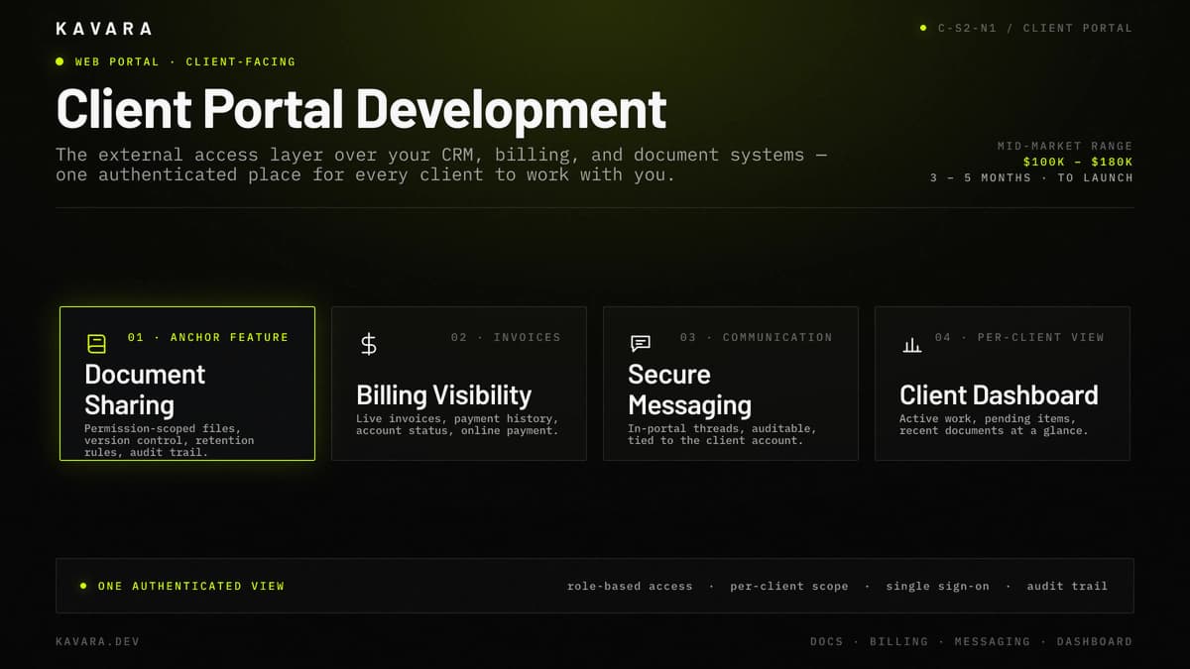This screenshot has width=1190, height=669.
Task: Click the 'single sign-on' text
Action: pyautogui.click(x=937, y=586)
